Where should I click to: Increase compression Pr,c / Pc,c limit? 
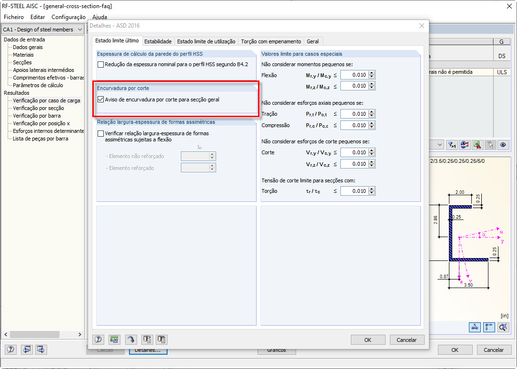point(372,123)
